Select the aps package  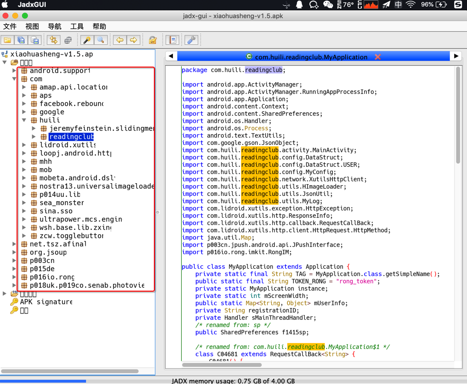click(46, 95)
